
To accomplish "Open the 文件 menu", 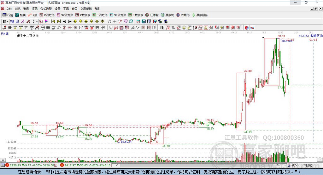I will point(9,9).
